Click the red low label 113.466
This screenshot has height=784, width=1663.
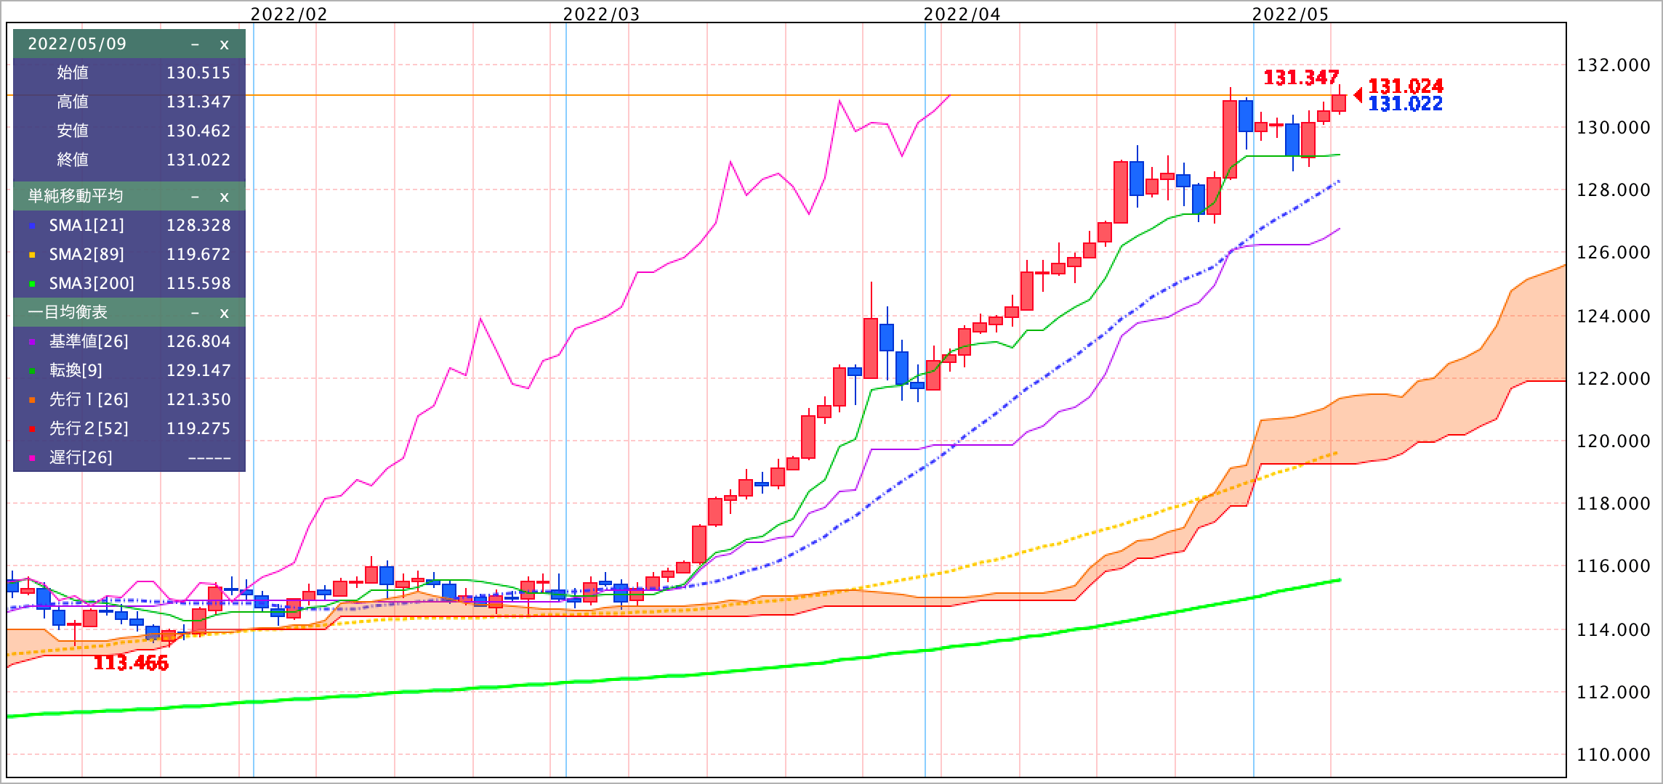pos(131,663)
